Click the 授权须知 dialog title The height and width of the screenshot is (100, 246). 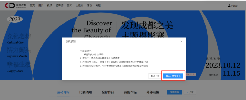point(71,42)
